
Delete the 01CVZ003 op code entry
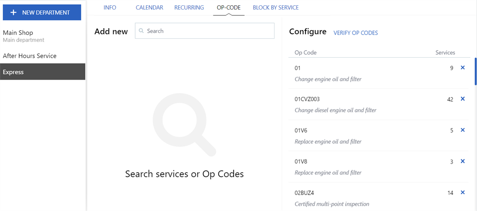click(462, 99)
